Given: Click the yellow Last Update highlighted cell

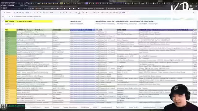Looking at the screenshot, I should [28, 21].
